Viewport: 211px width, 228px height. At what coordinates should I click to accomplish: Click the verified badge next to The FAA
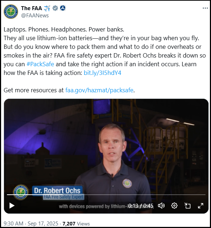[55, 8]
